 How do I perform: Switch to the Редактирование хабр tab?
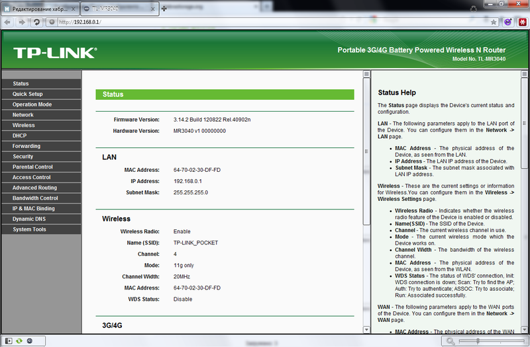(x=40, y=9)
